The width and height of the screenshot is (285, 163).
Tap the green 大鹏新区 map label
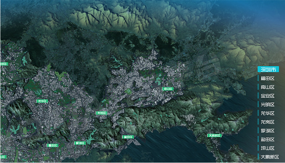click(x=214, y=135)
